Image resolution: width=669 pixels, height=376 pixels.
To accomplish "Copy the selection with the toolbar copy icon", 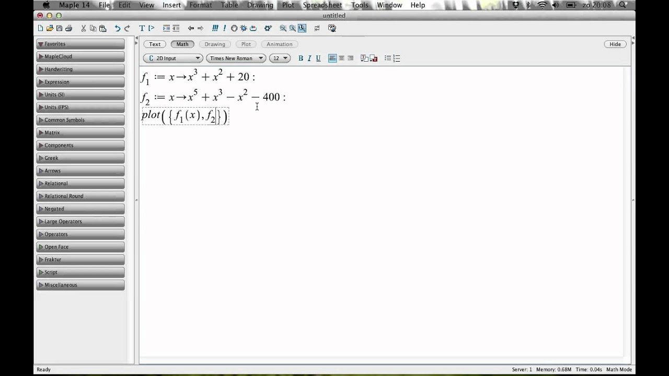I will coord(93,28).
